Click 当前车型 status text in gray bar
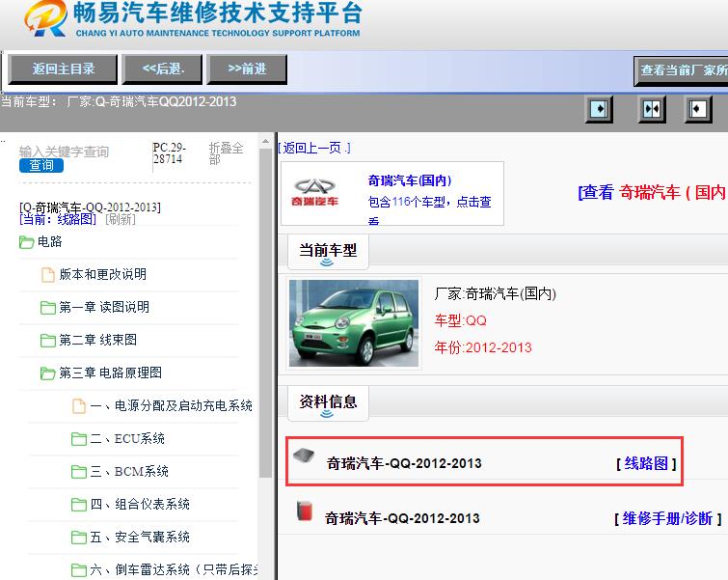Image resolution: width=728 pixels, height=580 pixels. 119,101
